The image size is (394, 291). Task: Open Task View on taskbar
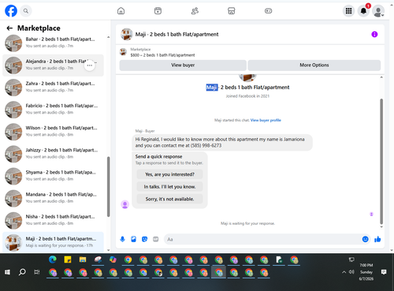(x=37, y=272)
